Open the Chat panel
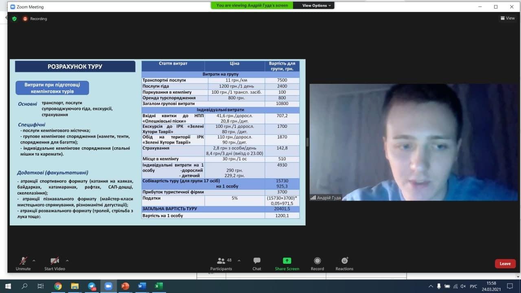Screen dimensions: 521x293 click(256, 263)
